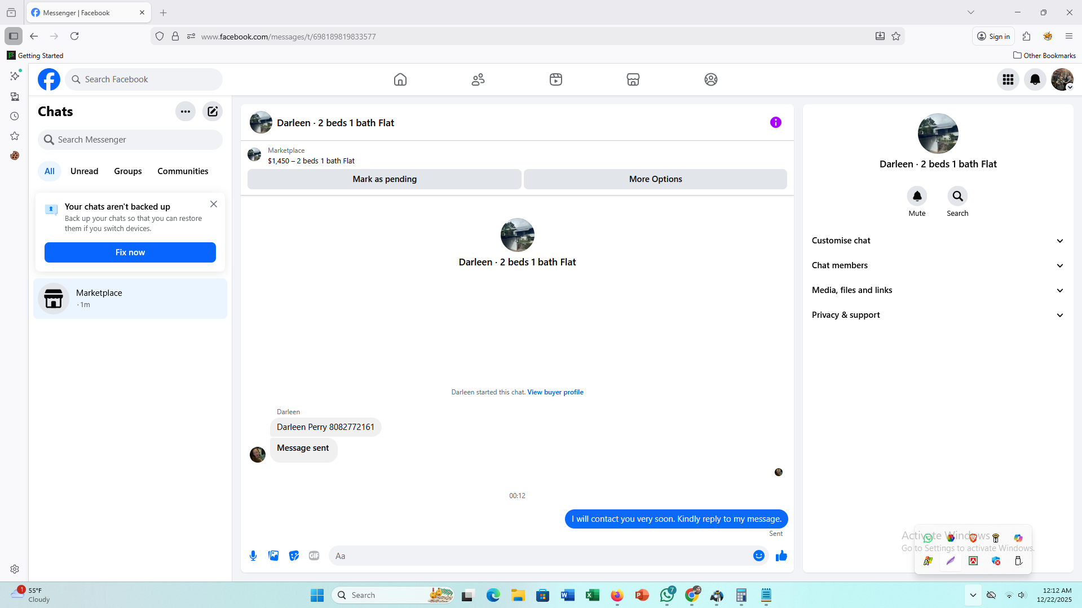Open account profile picture menu
1082x608 pixels.
click(1062, 79)
